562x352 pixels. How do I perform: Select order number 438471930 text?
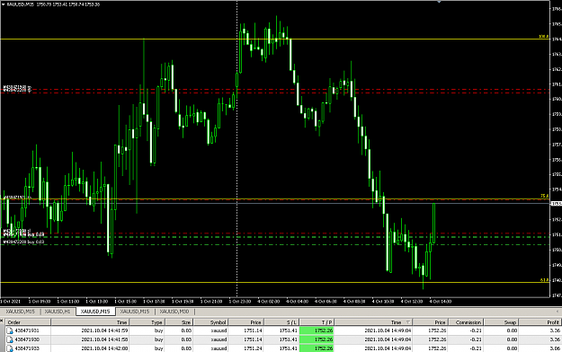(27, 339)
